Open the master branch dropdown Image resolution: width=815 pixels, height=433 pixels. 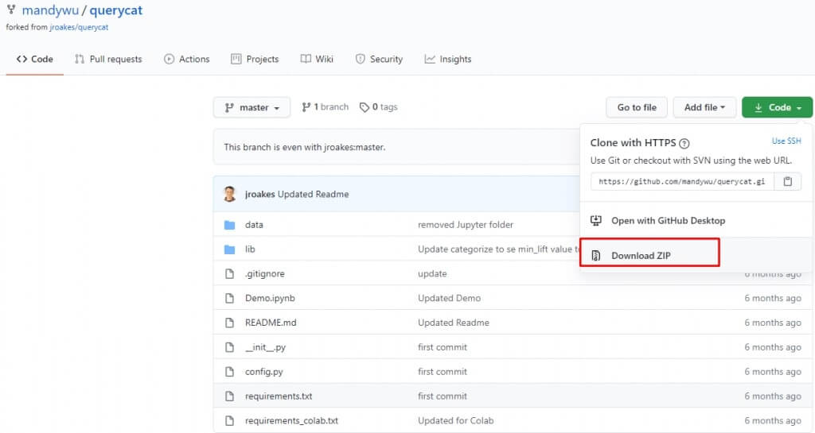252,107
